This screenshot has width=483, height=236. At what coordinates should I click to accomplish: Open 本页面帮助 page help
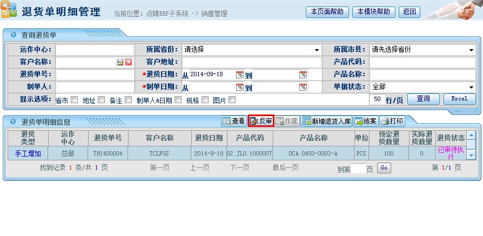[x=327, y=11]
